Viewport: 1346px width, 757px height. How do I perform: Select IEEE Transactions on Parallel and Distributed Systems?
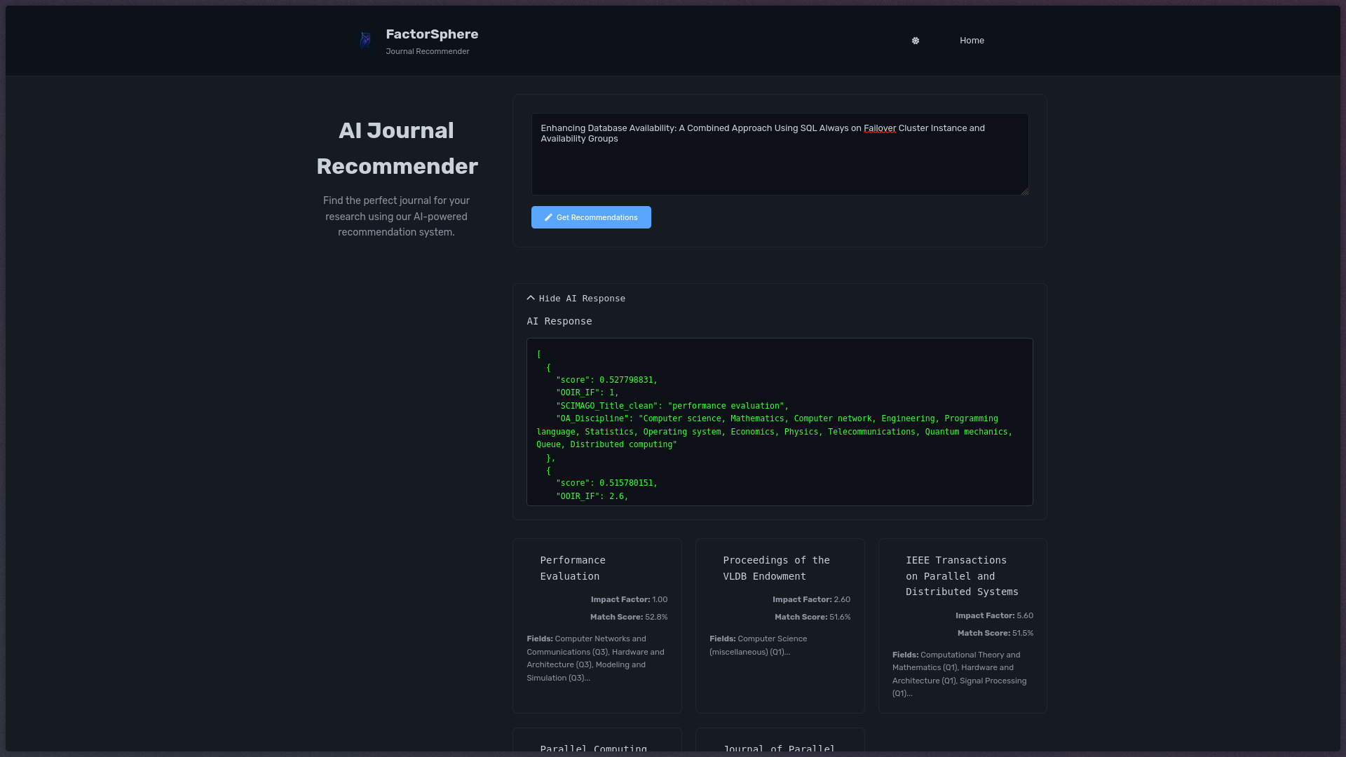point(961,576)
